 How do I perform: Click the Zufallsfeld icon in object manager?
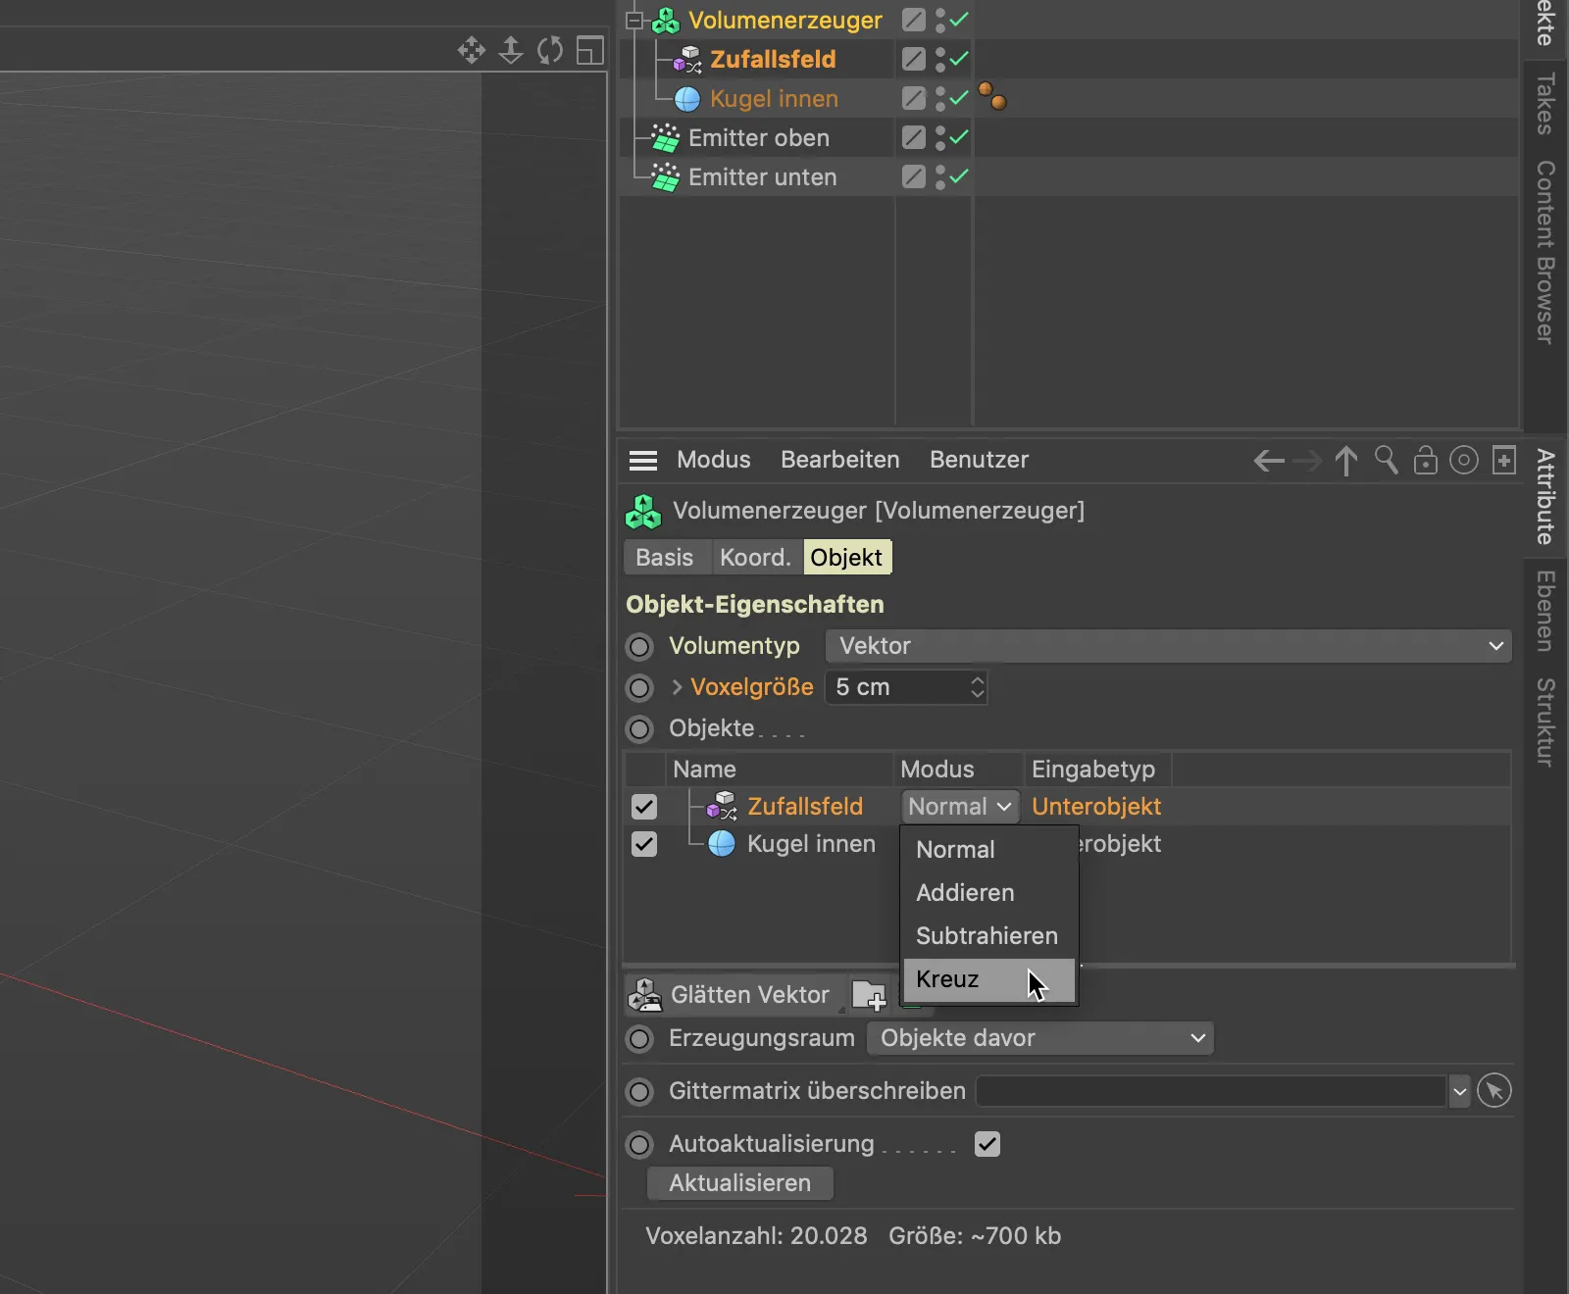(x=687, y=60)
